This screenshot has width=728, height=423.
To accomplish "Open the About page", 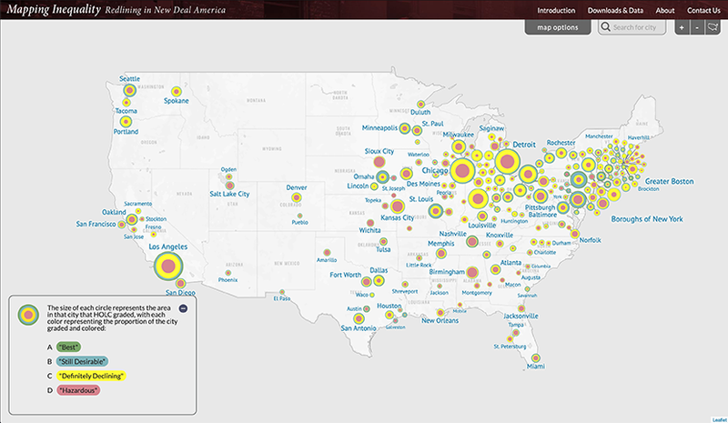I will tap(665, 10).
